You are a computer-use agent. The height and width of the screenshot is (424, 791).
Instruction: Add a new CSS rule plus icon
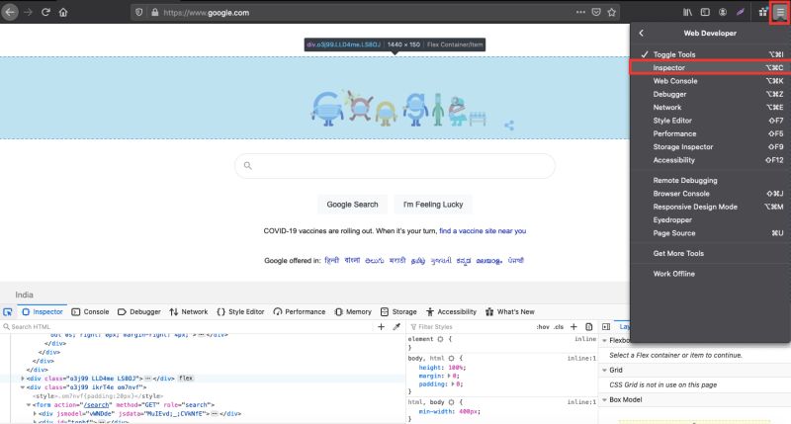coord(573,327)
